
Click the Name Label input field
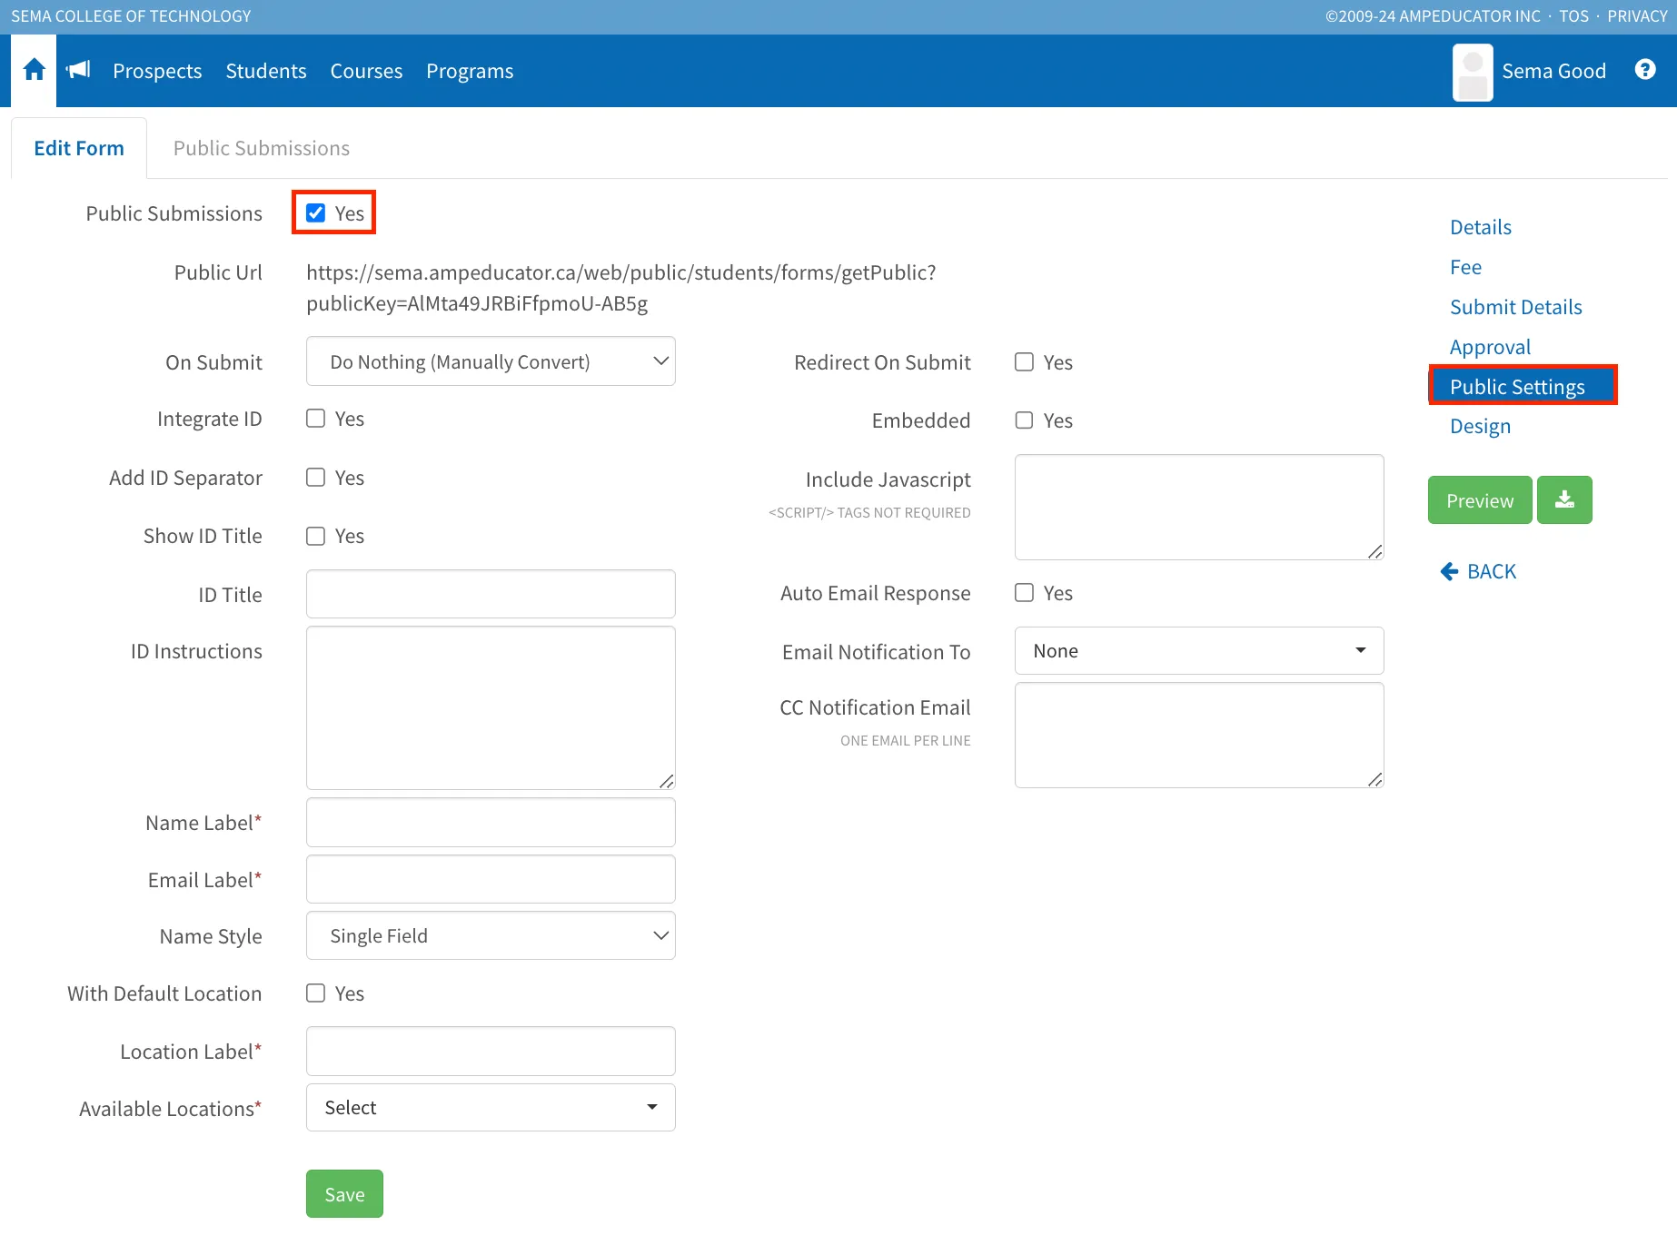click(491, 823)
